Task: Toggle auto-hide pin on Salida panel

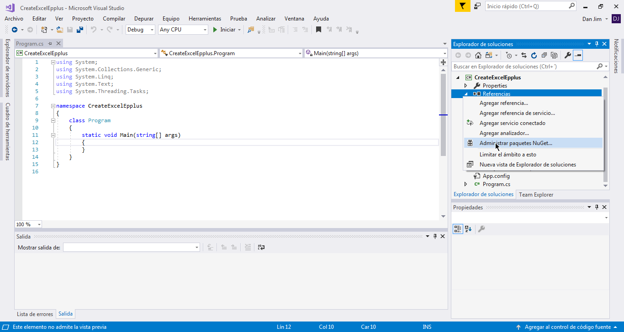Action: (435, 236)
